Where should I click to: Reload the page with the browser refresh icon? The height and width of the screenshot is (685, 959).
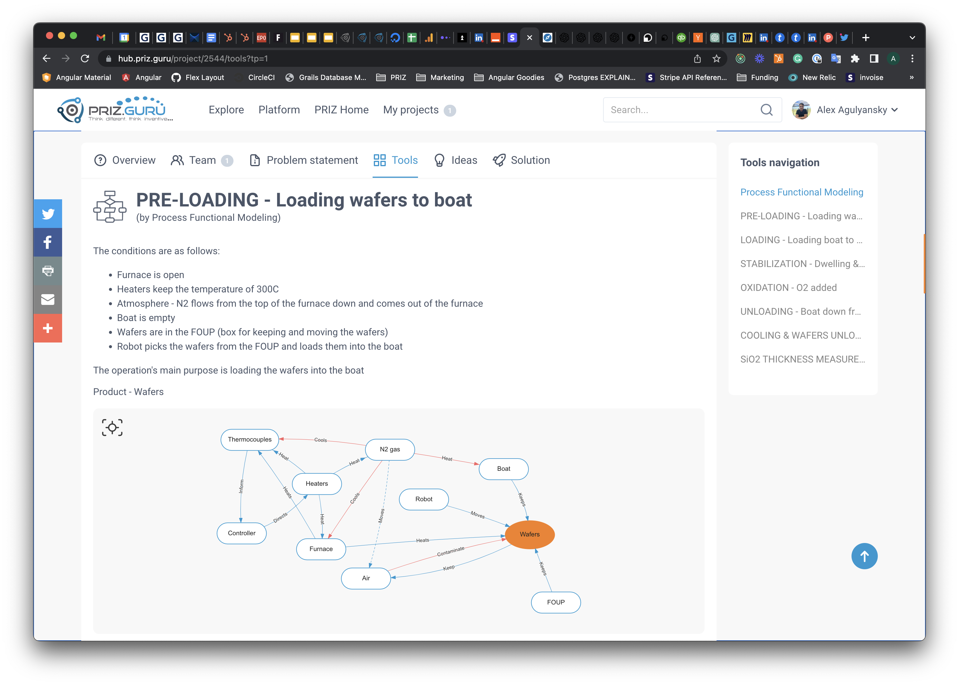pos(85,59)
